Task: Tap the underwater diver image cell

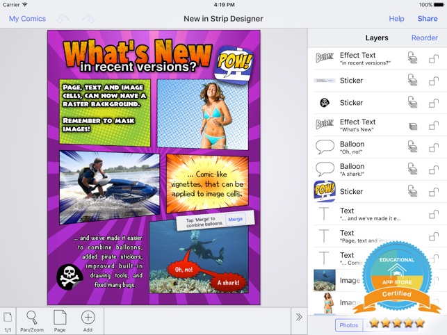Action: pyautogui.click(x=199, y=256)
